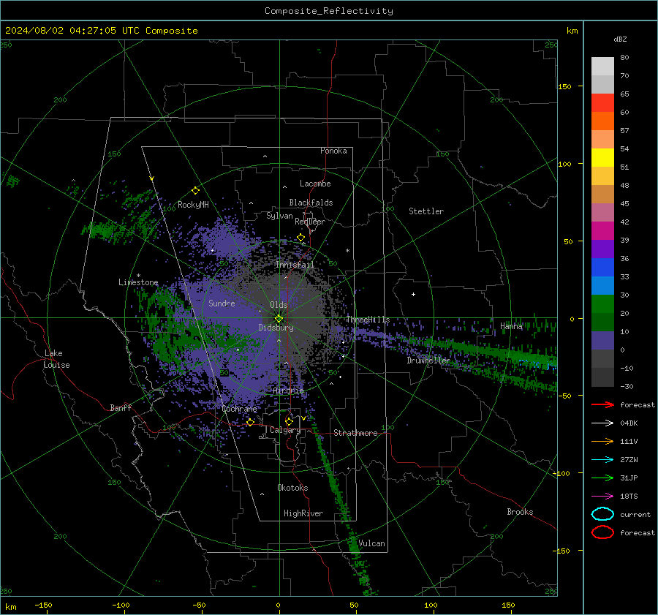Choose the green 31JP arrow legend icon
Screen dimensions: 658x615
[x=602, y=478]
